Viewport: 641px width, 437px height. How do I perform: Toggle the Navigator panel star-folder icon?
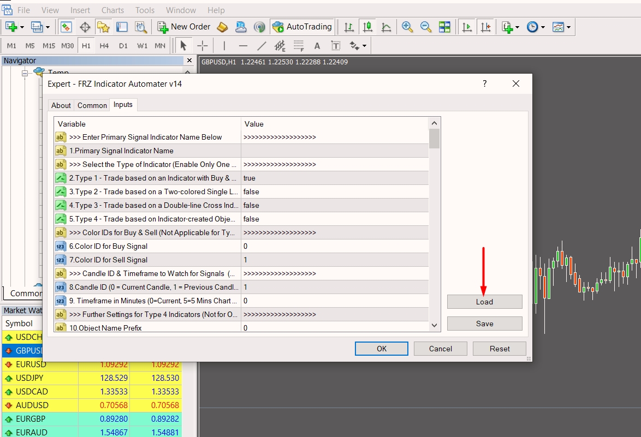click(x=103, y=27)
